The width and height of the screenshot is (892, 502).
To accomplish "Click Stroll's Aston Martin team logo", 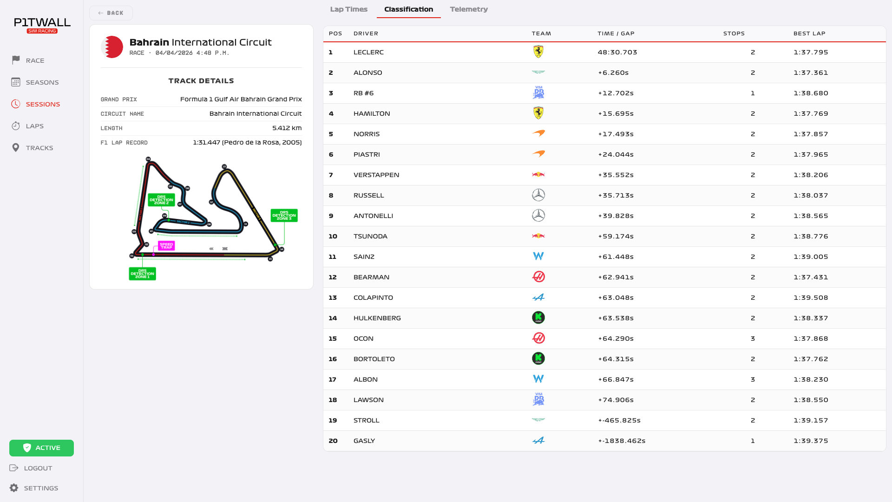I will [538, 420].
